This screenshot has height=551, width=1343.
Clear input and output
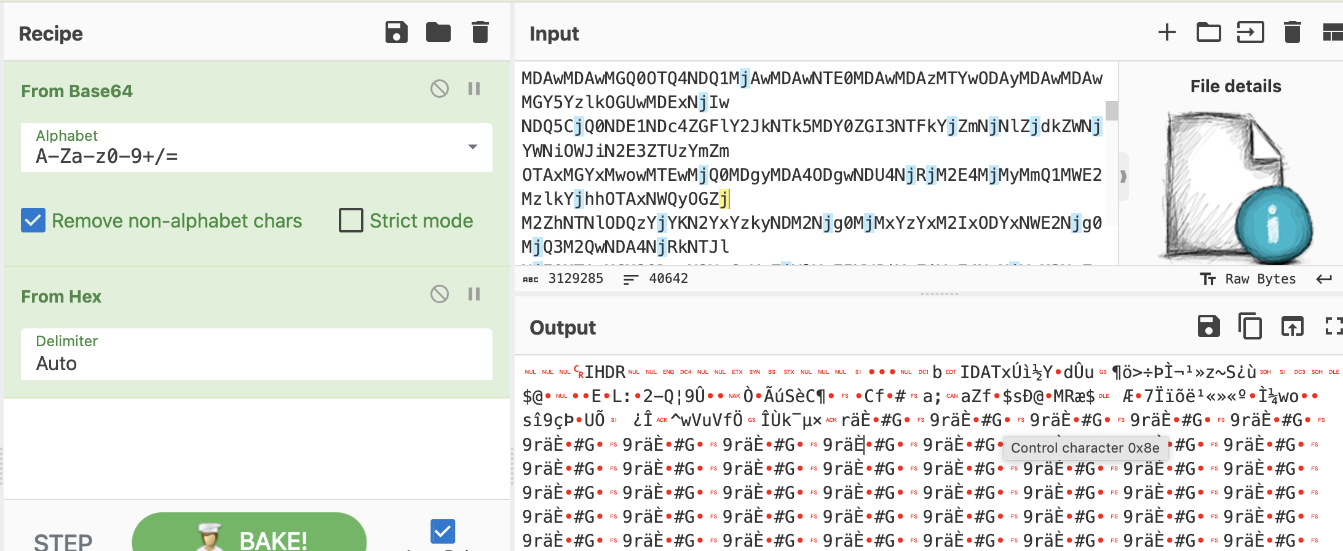point(1292,33)
